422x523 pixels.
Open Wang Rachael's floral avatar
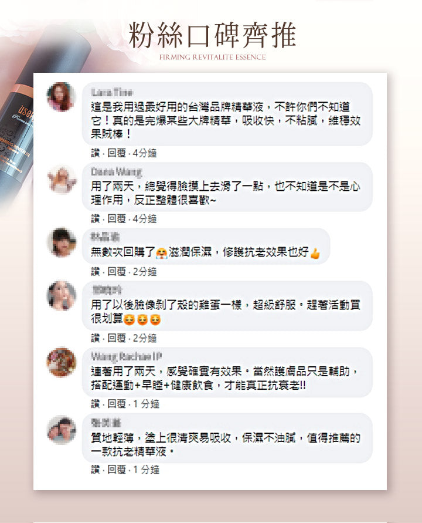62,362
